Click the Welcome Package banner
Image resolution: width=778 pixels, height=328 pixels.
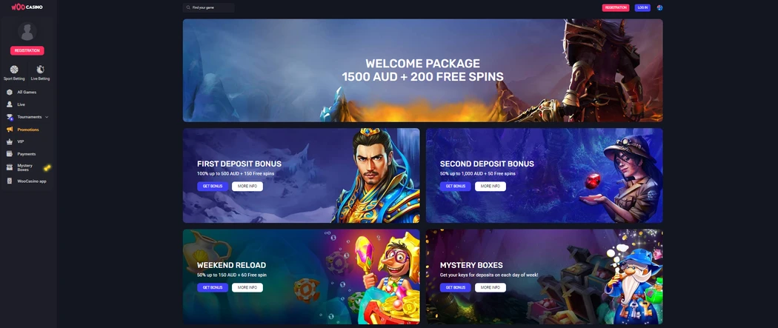[x=423, y=70]
